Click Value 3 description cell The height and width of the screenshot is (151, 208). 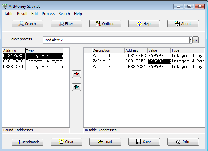click(x=109, y=67)
